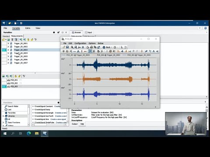Click the filter funnel icon in Measurements toolbar
210x157 pixels.
click(x=35, y=40)
